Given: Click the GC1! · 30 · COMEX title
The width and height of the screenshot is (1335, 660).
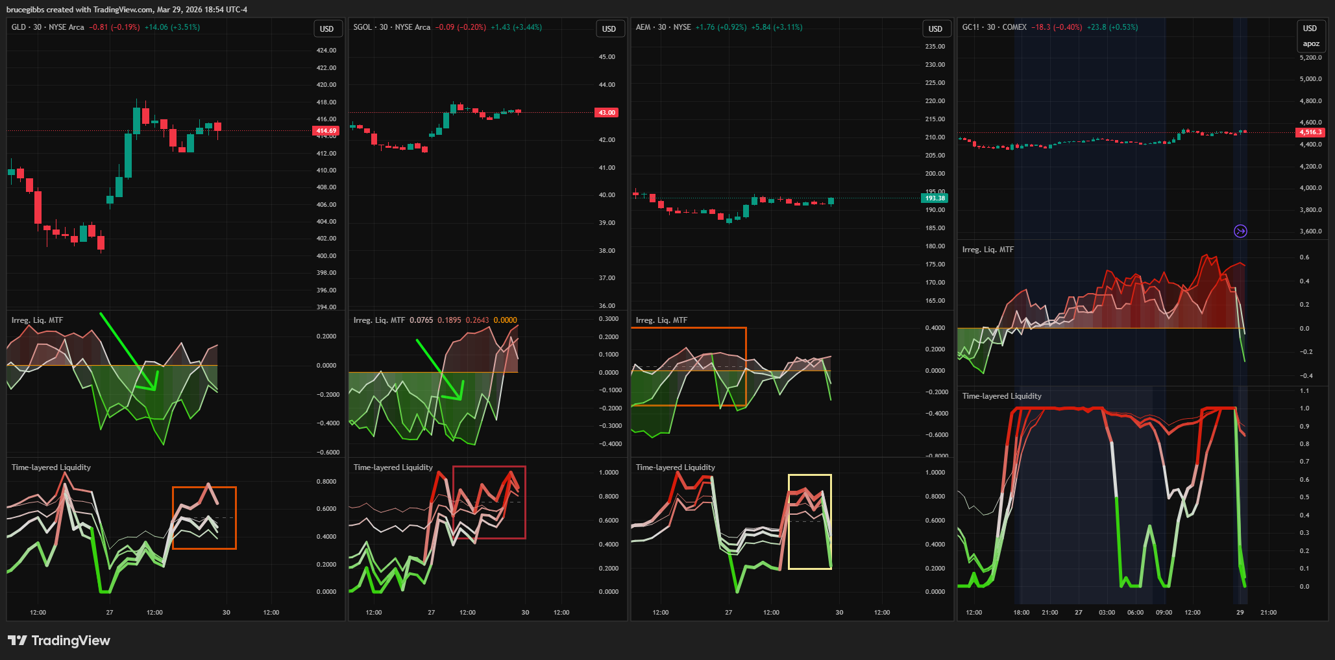Looking at the screenshot, I should (994, 27).
